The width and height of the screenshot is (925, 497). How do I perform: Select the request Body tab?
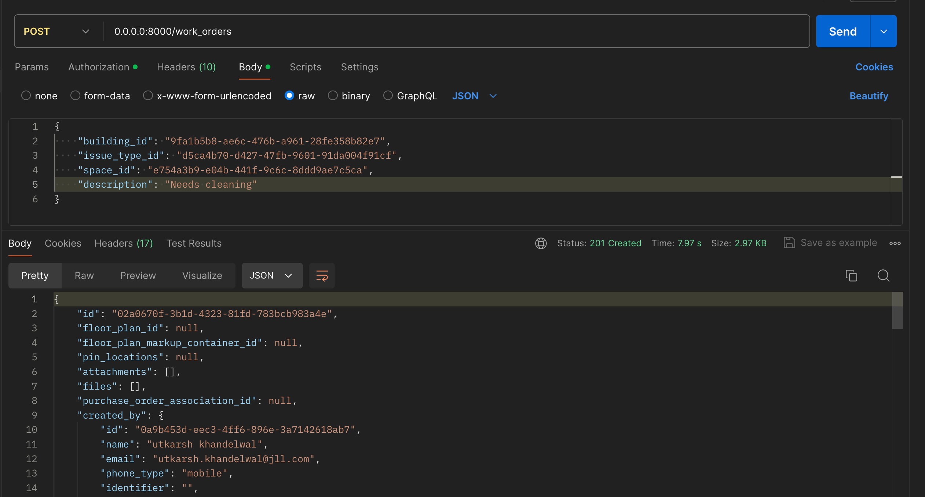(x=255, y=67)
